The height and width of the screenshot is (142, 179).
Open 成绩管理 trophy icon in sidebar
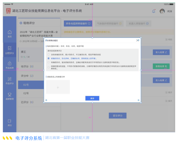(10, 96)
